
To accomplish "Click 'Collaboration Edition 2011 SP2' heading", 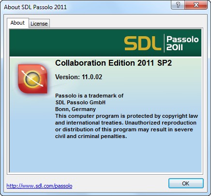I will (113, 63).
